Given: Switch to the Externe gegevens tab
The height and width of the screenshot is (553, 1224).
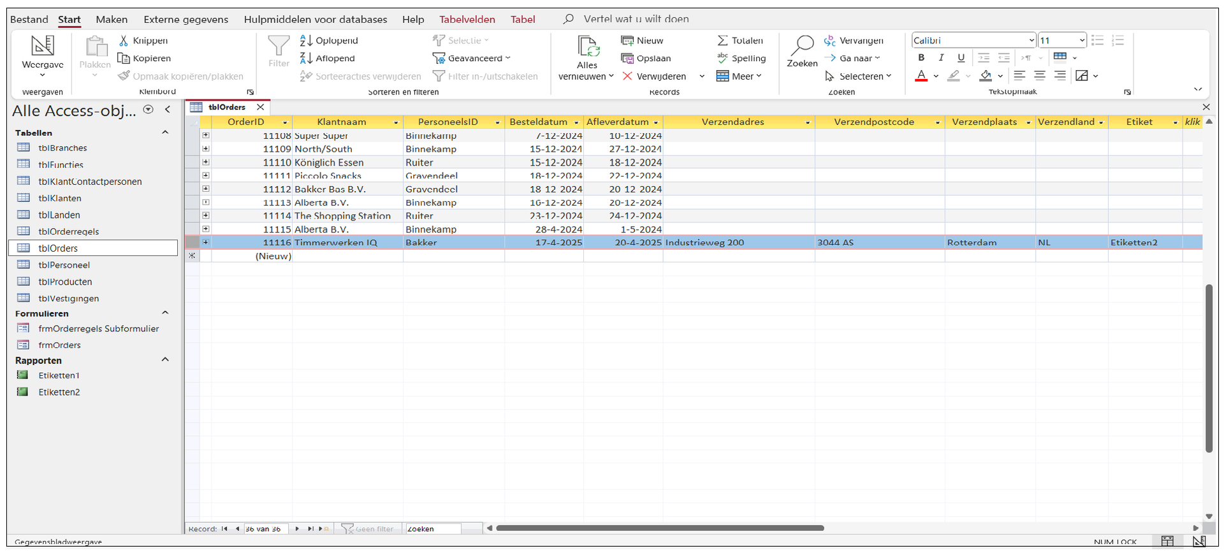Looking at the screenshot, I should coord(186,19).
